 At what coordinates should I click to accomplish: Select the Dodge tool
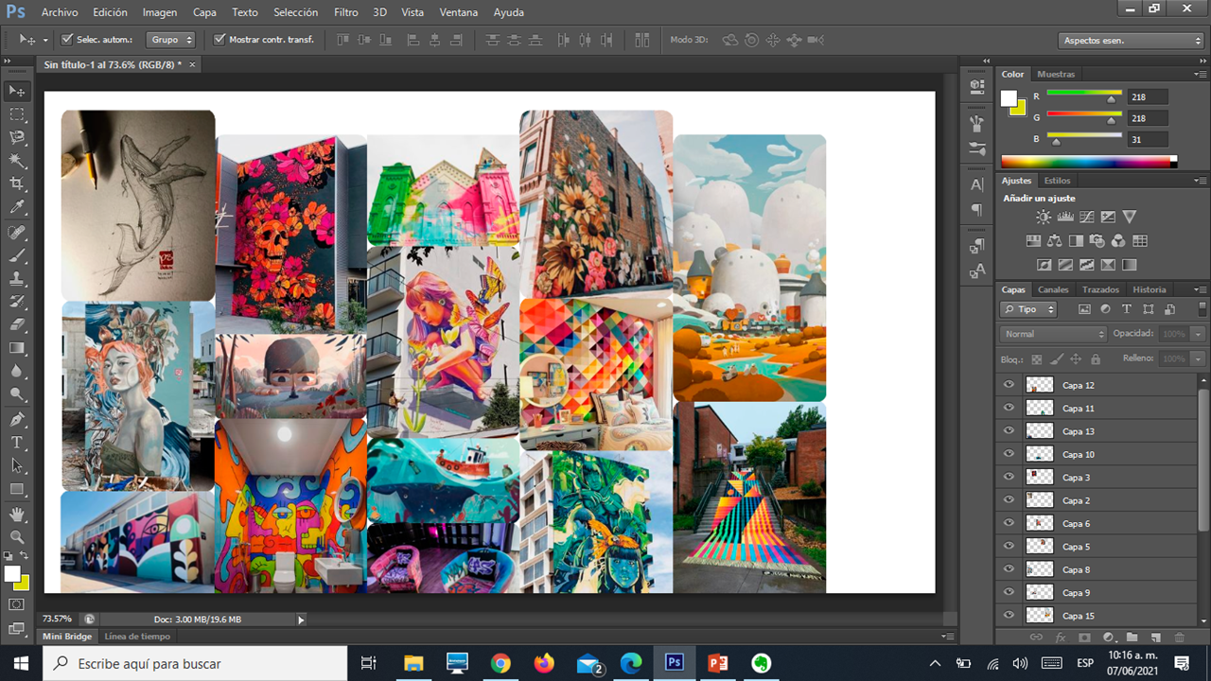click(17, 394)
